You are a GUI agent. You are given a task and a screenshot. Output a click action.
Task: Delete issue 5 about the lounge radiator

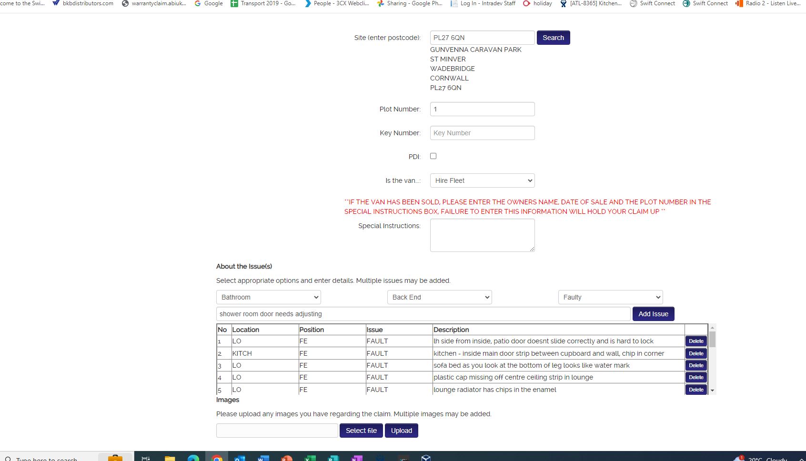pyautogui.click(x=696, y=390)
